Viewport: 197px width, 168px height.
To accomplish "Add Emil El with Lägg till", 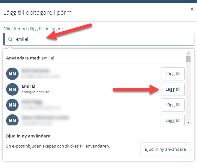I will pos(173,89).
